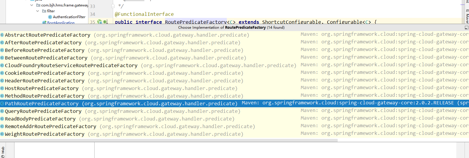Pick CloudFoundryRouteServiceRoutePredicateFactory entry
This screenshot has height=158, width=469.
point(71,65)
